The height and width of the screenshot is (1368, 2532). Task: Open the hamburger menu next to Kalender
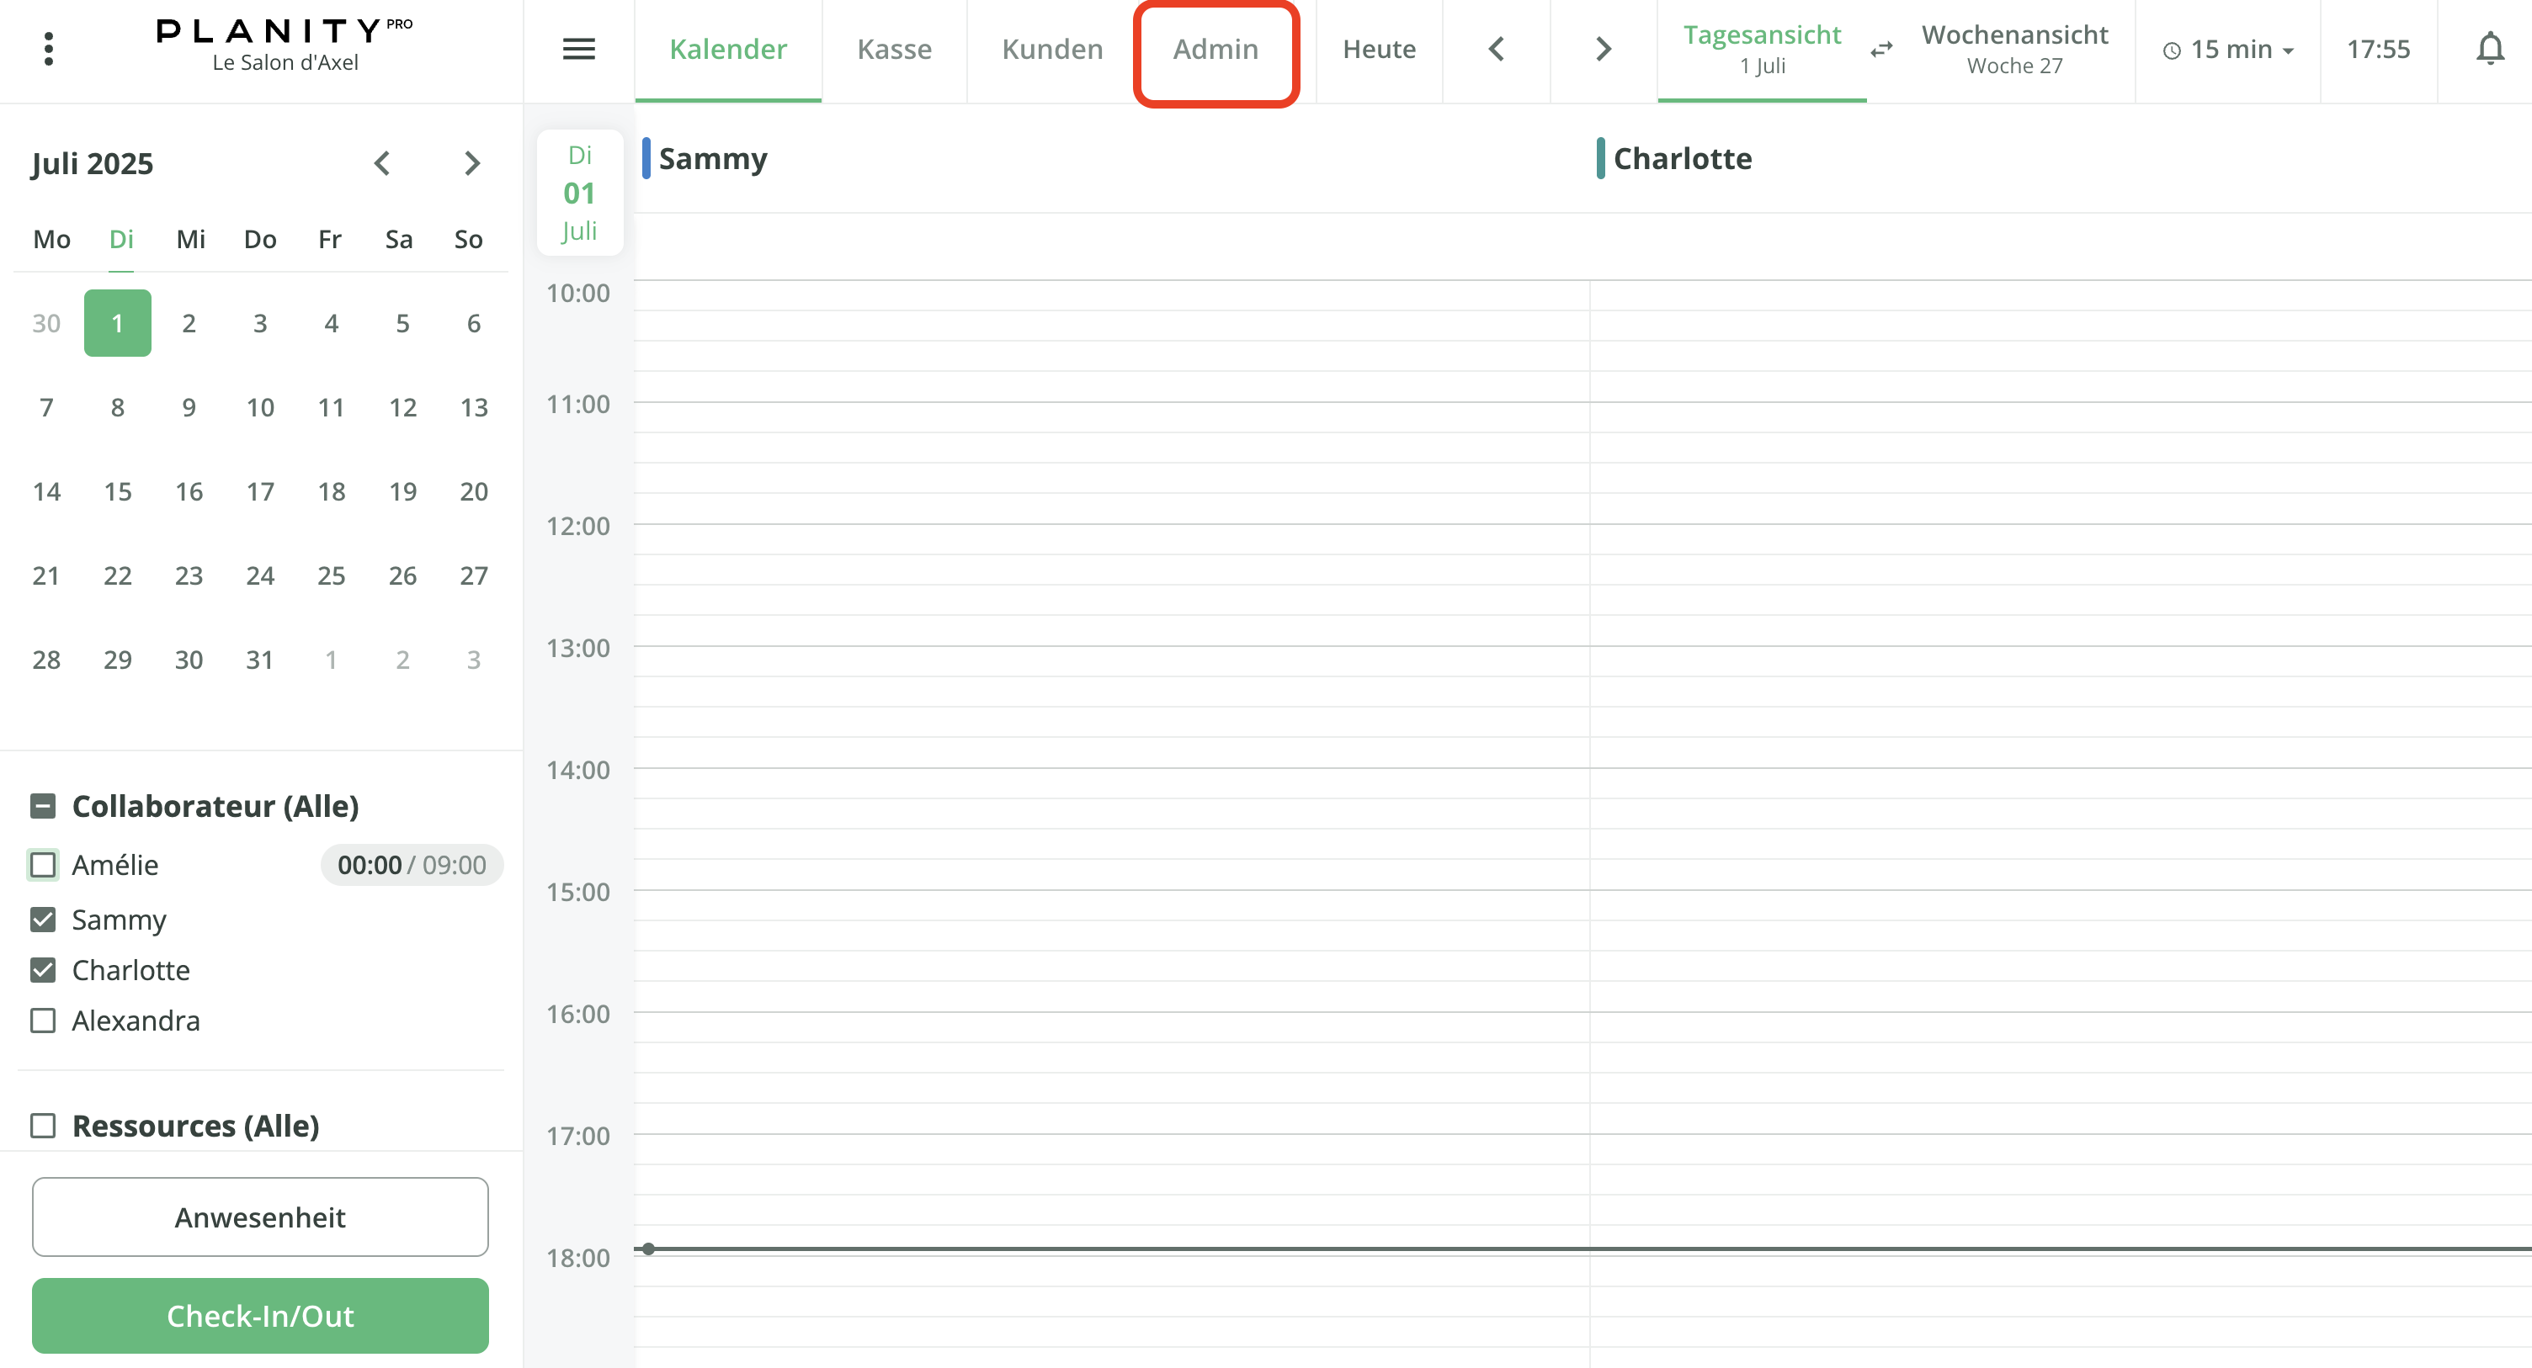coord(579,49)
